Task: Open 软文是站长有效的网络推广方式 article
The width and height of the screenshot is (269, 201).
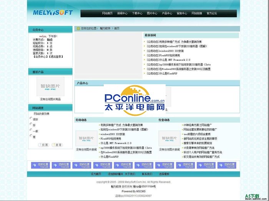Action: click(202, 156)
